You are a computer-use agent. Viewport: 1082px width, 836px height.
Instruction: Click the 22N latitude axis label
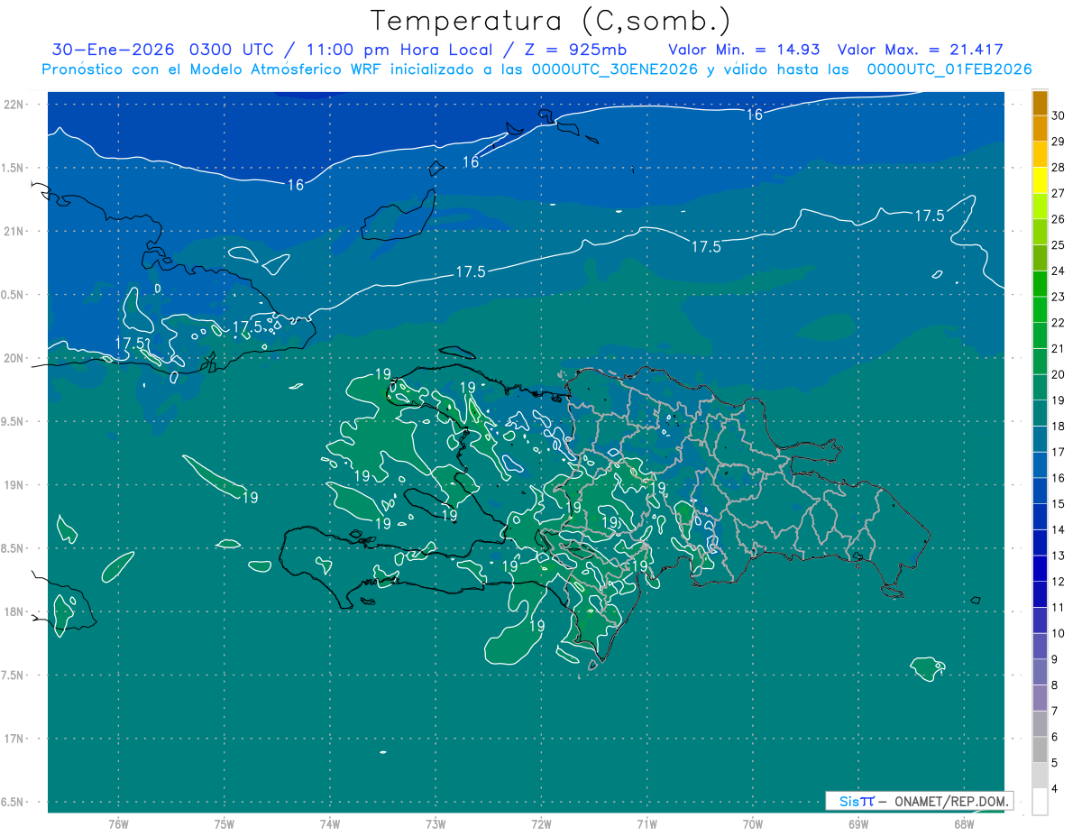click(x=15, y=105)
